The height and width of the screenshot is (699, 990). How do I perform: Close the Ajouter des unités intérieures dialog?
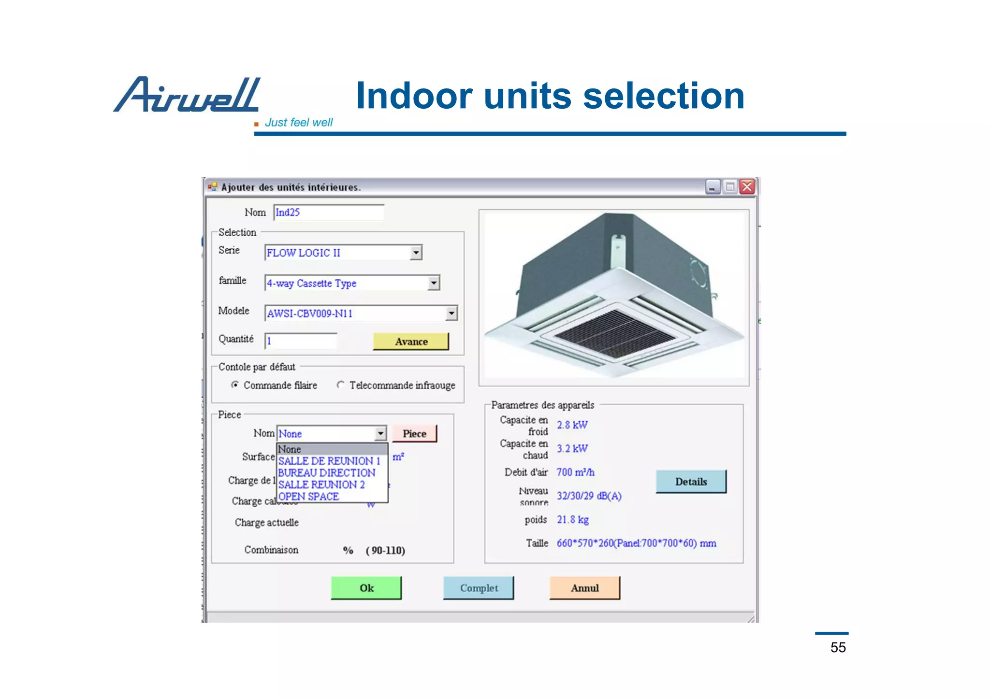click(747, 186)
